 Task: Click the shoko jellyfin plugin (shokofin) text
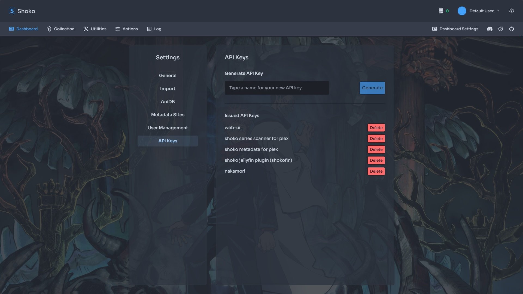pos(258,160)
